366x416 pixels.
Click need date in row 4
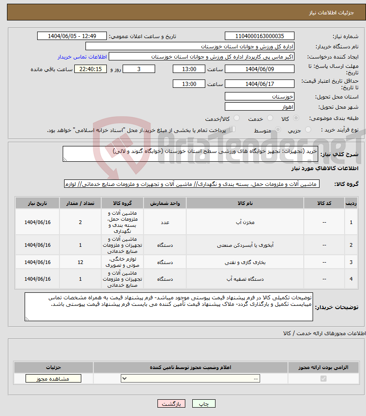pos(37,279)
